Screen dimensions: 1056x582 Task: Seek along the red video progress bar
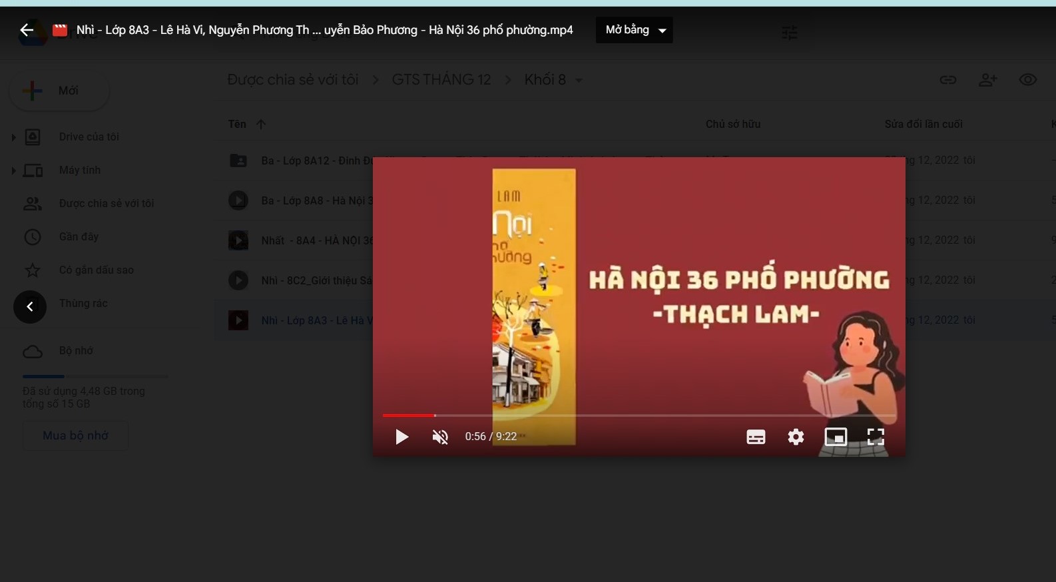pyautogui.click(x=639, y=416)
